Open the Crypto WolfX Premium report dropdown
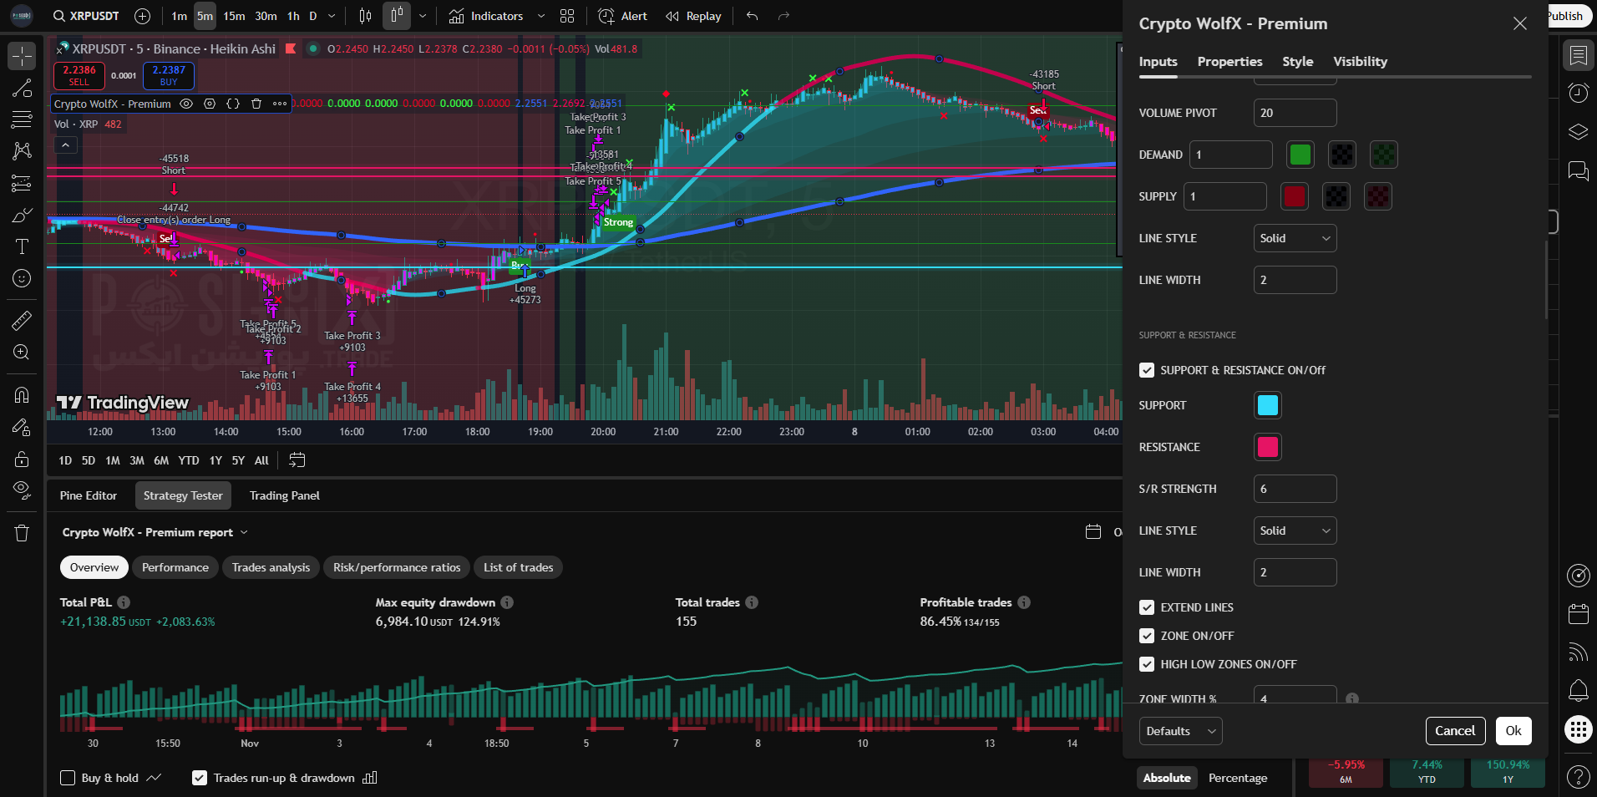Viewport: 1597px width, 797px height. 155,532
